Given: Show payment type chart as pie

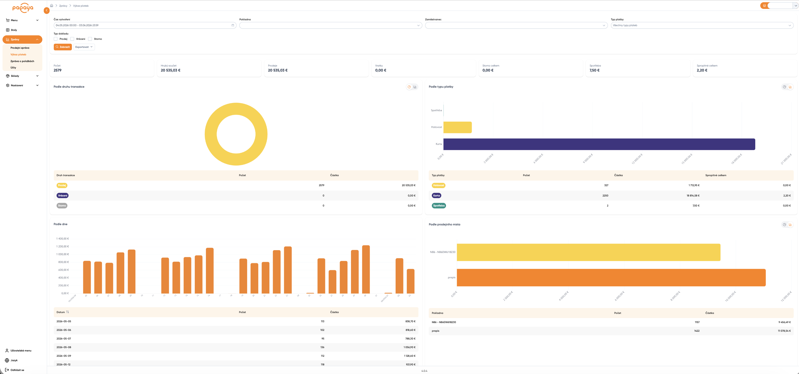Looking at the screenshot, I should pyautogui.click(x=785, y=87).
